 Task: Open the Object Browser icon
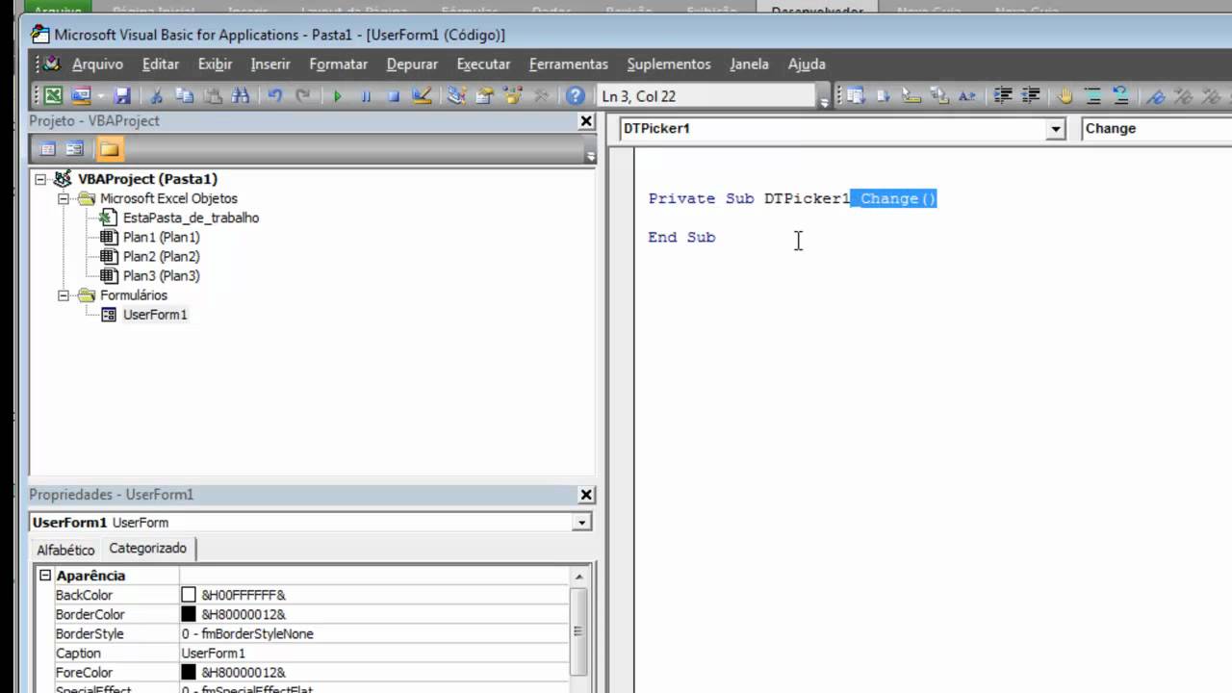point(513,96)
